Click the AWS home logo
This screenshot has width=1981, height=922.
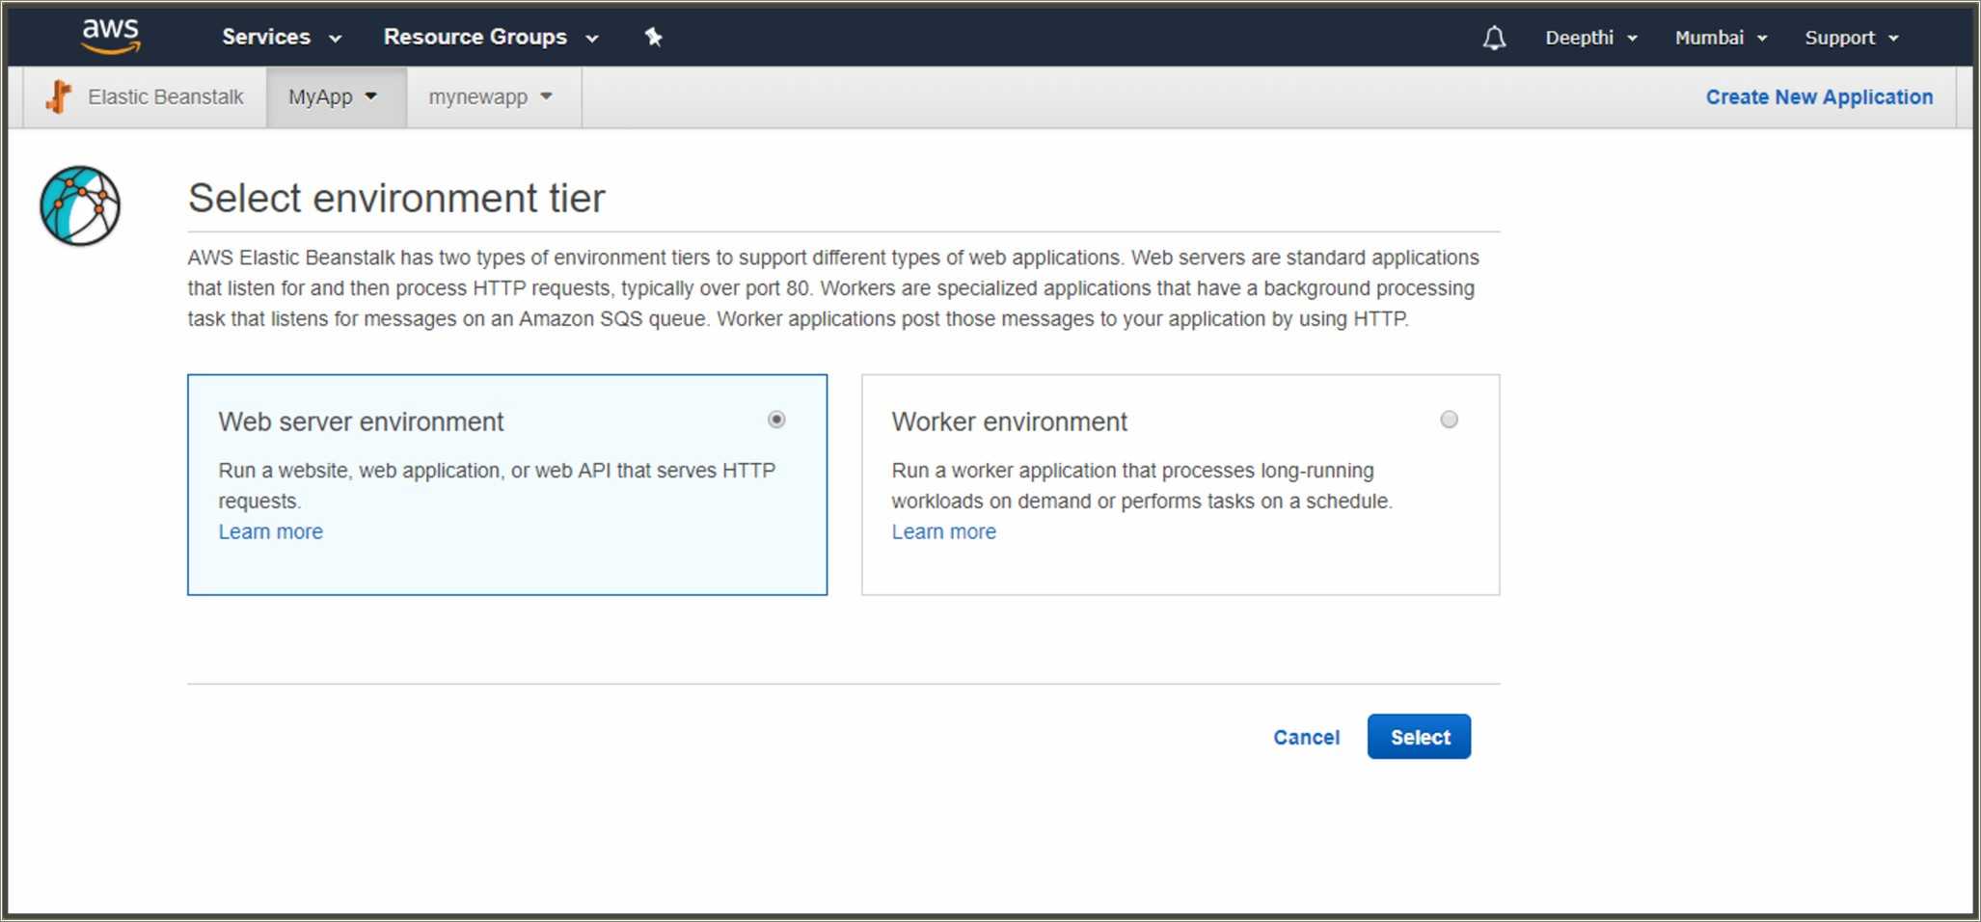(x=110, y=36)
